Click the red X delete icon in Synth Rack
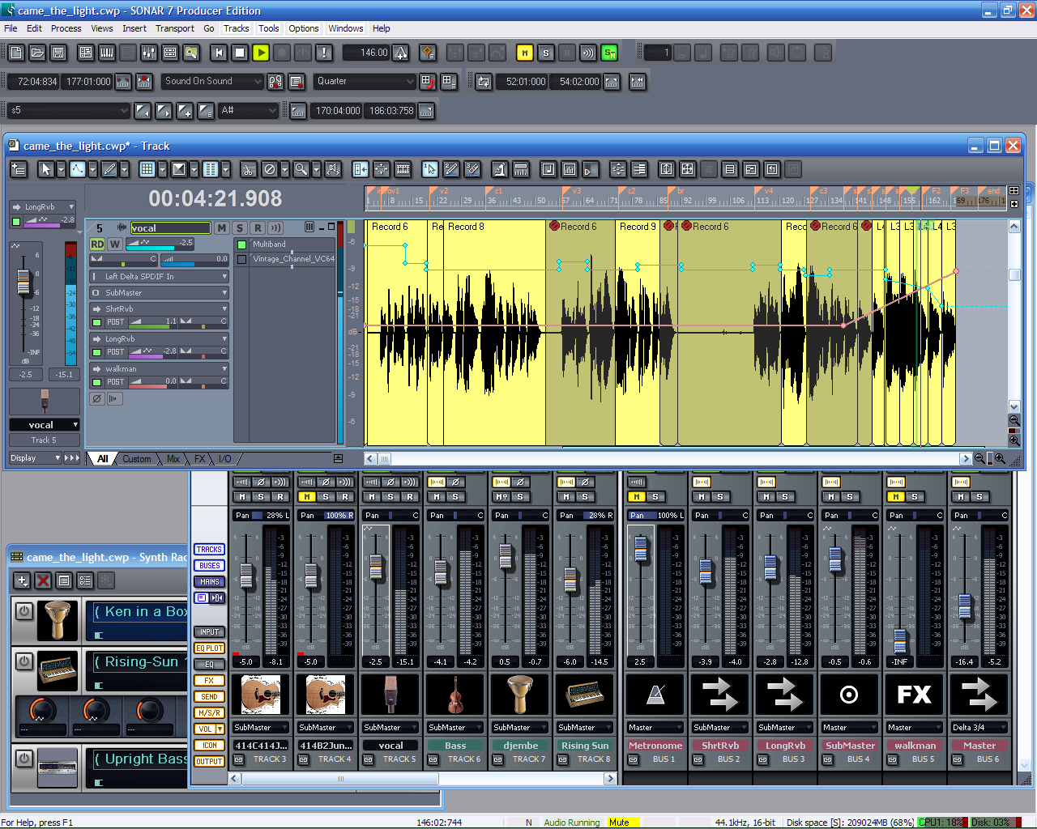Image resolution: width=1037 pixels, height=829 pixels. tap(43, 580)
